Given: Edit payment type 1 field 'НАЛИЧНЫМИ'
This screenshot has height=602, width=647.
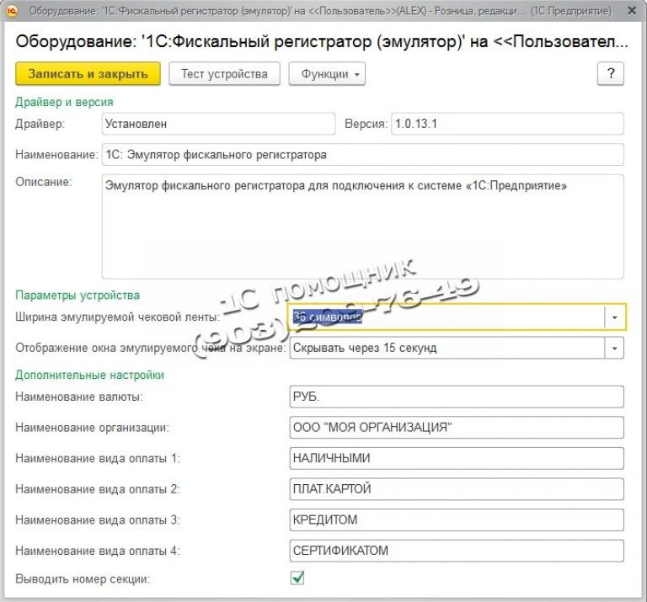Looking at the screenshot, I should [455, 458].
